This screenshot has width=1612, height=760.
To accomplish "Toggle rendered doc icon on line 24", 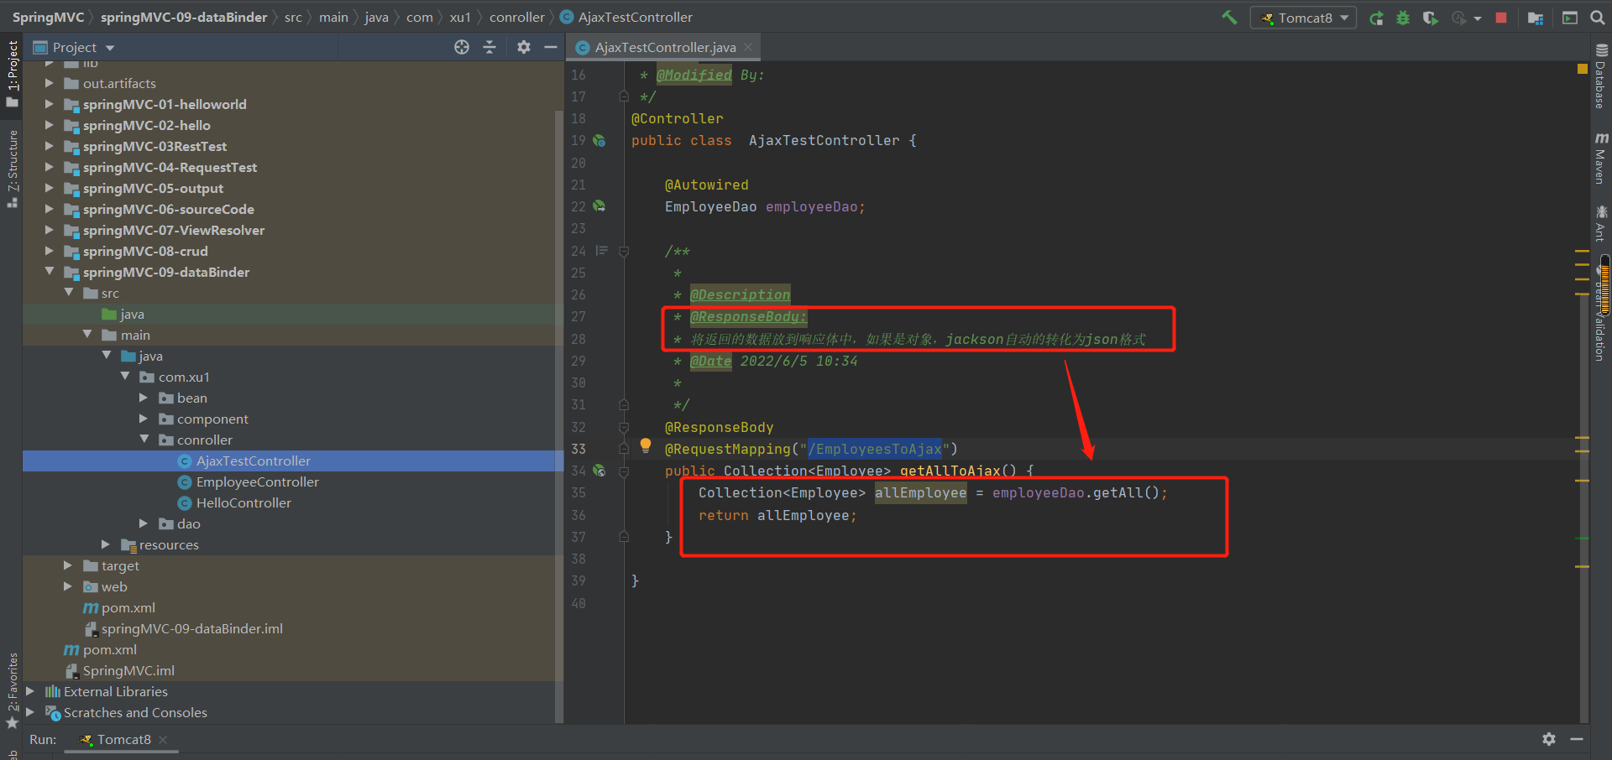I will click(x=602, y=250).
